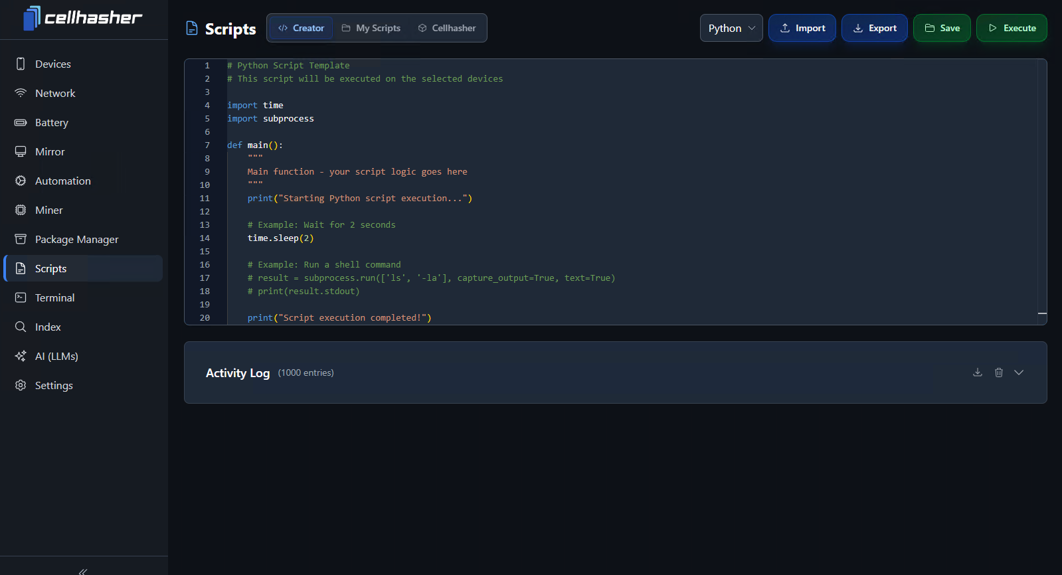
Task: Open the Settings gear in sidebar
Action: point(21,385)
